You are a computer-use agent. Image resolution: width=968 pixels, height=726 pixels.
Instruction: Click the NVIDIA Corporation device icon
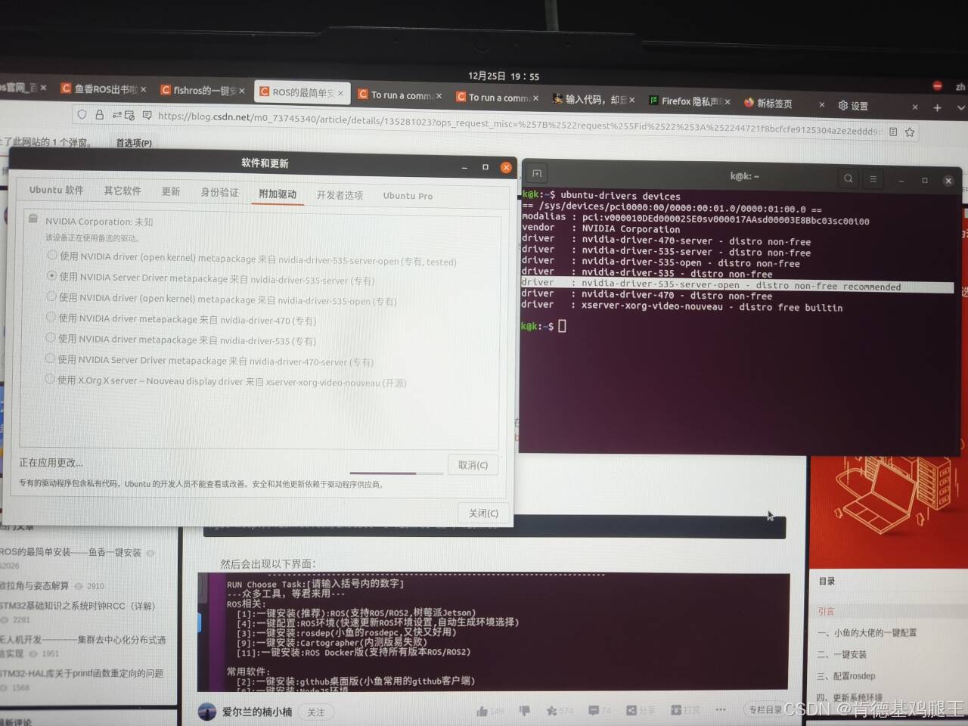coord(33,219)
